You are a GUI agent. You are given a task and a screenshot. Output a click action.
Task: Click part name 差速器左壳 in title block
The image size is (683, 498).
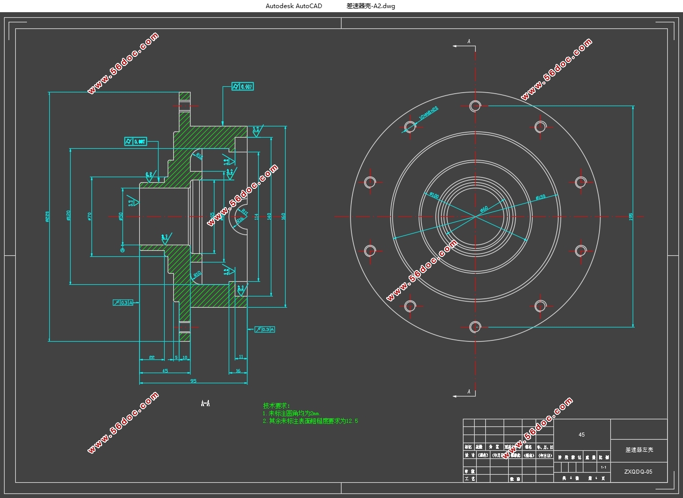pos(639,450)
